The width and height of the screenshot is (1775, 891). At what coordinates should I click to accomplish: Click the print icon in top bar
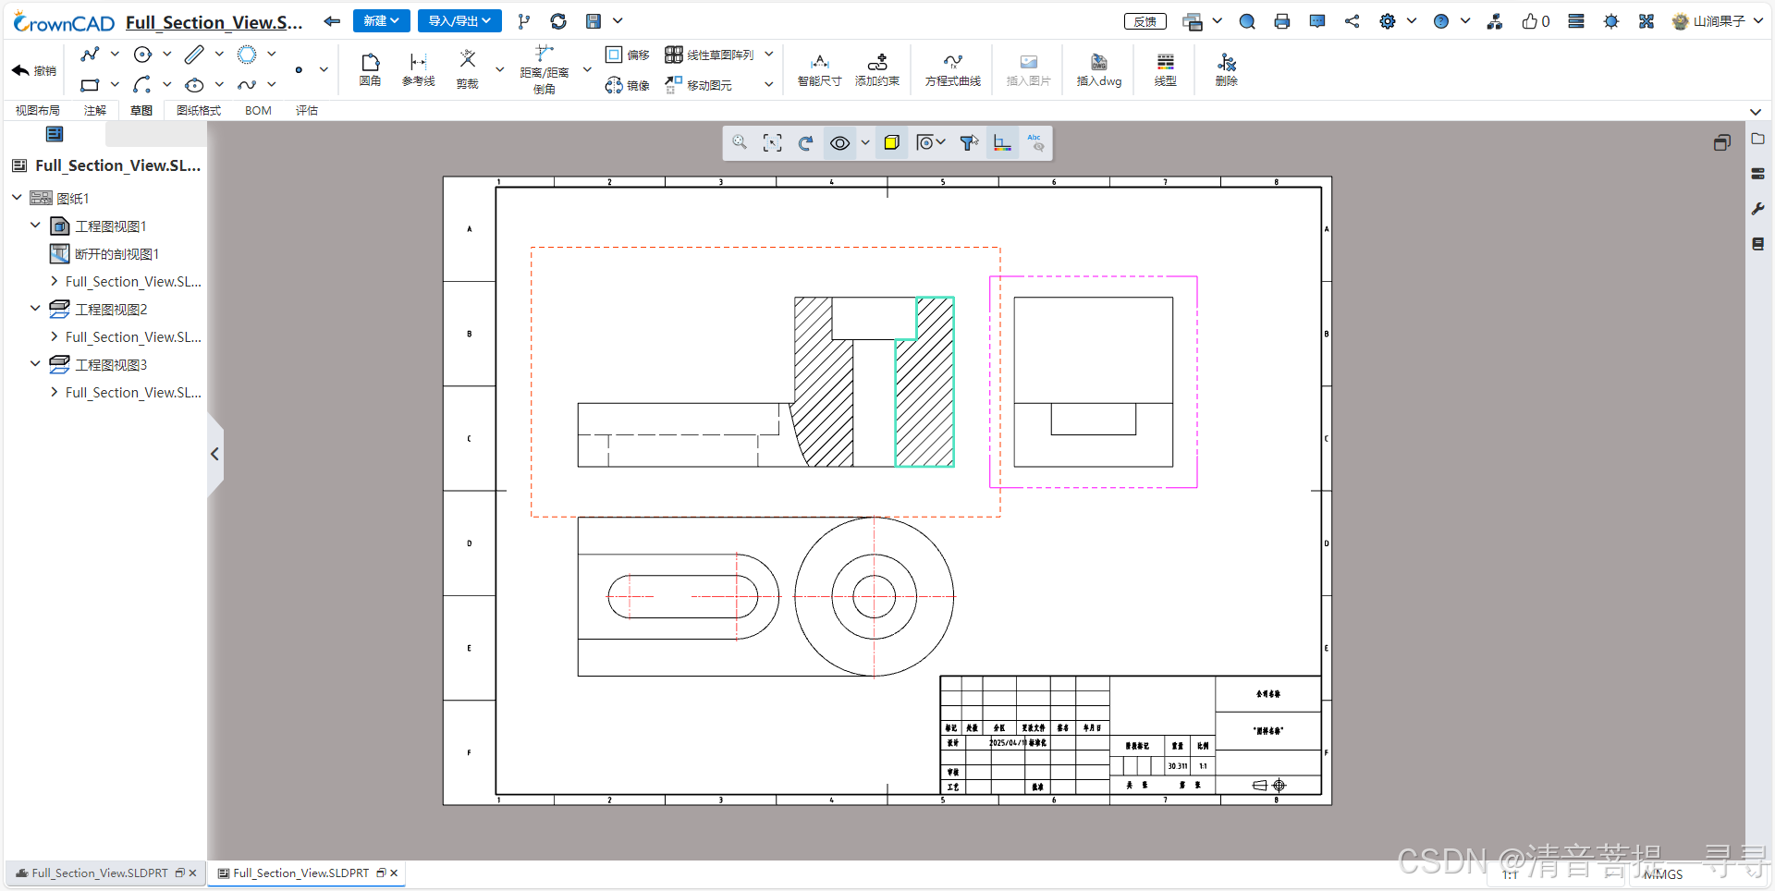[1282, 21]
